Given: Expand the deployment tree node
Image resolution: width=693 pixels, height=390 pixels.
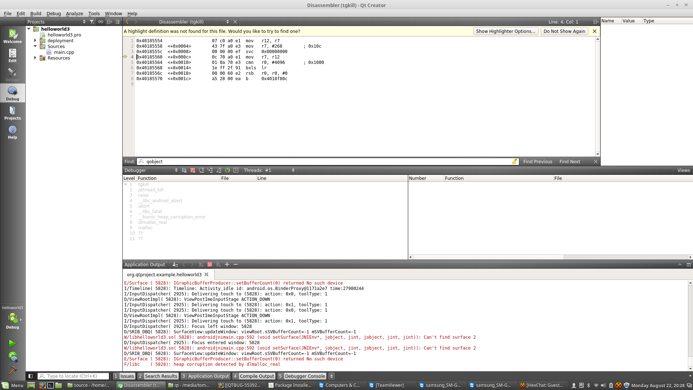Looking at the screenshot, I should (35, 40).
